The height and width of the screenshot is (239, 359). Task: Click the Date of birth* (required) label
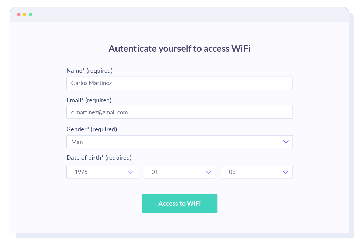tap(99, 158)
